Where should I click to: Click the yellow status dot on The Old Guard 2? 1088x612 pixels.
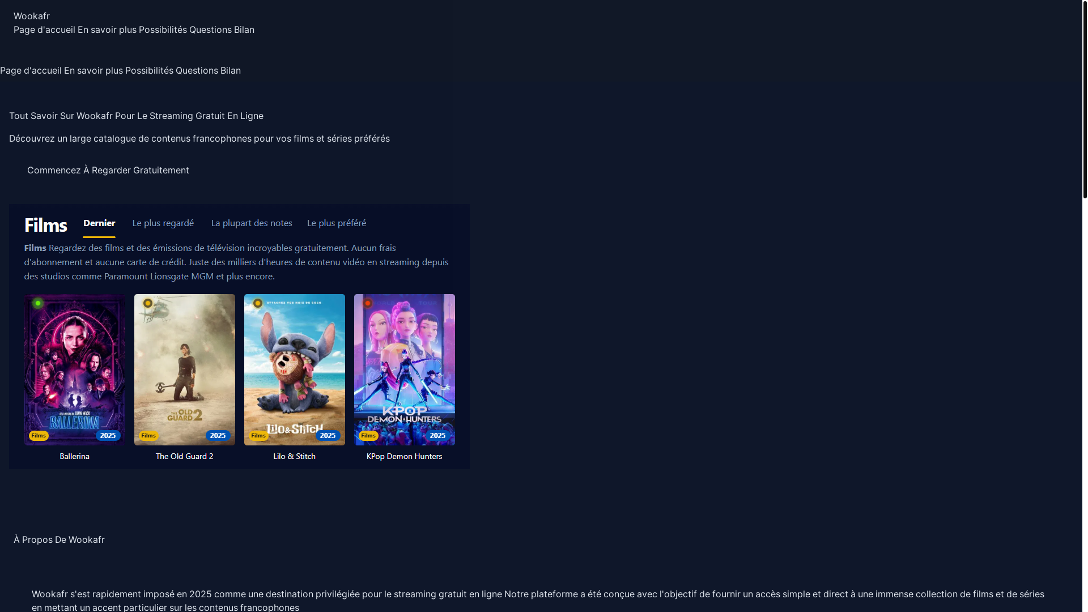pyautogui.click(x=148, y=303)
